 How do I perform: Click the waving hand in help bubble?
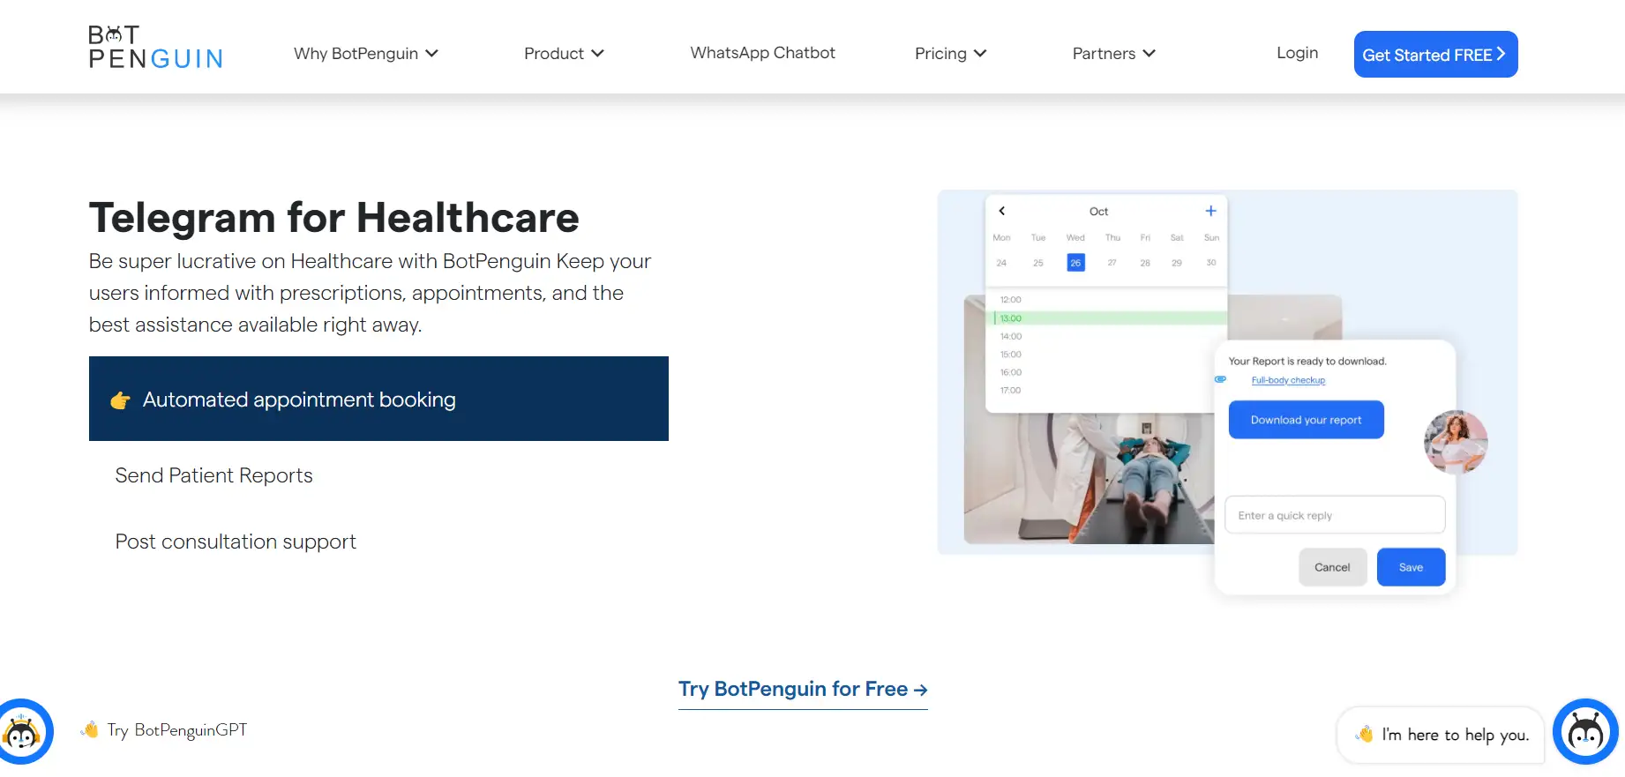tap(1365, 734)
